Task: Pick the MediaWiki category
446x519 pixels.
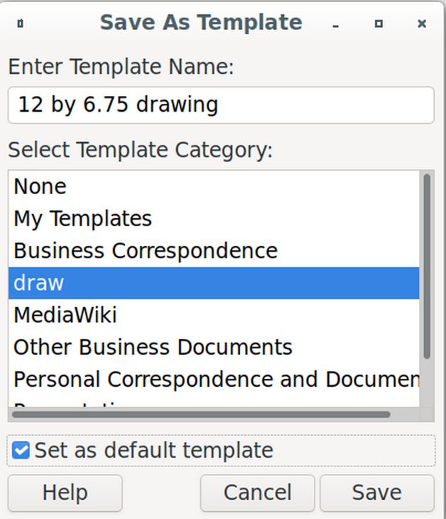Action: tap(214, 315)
